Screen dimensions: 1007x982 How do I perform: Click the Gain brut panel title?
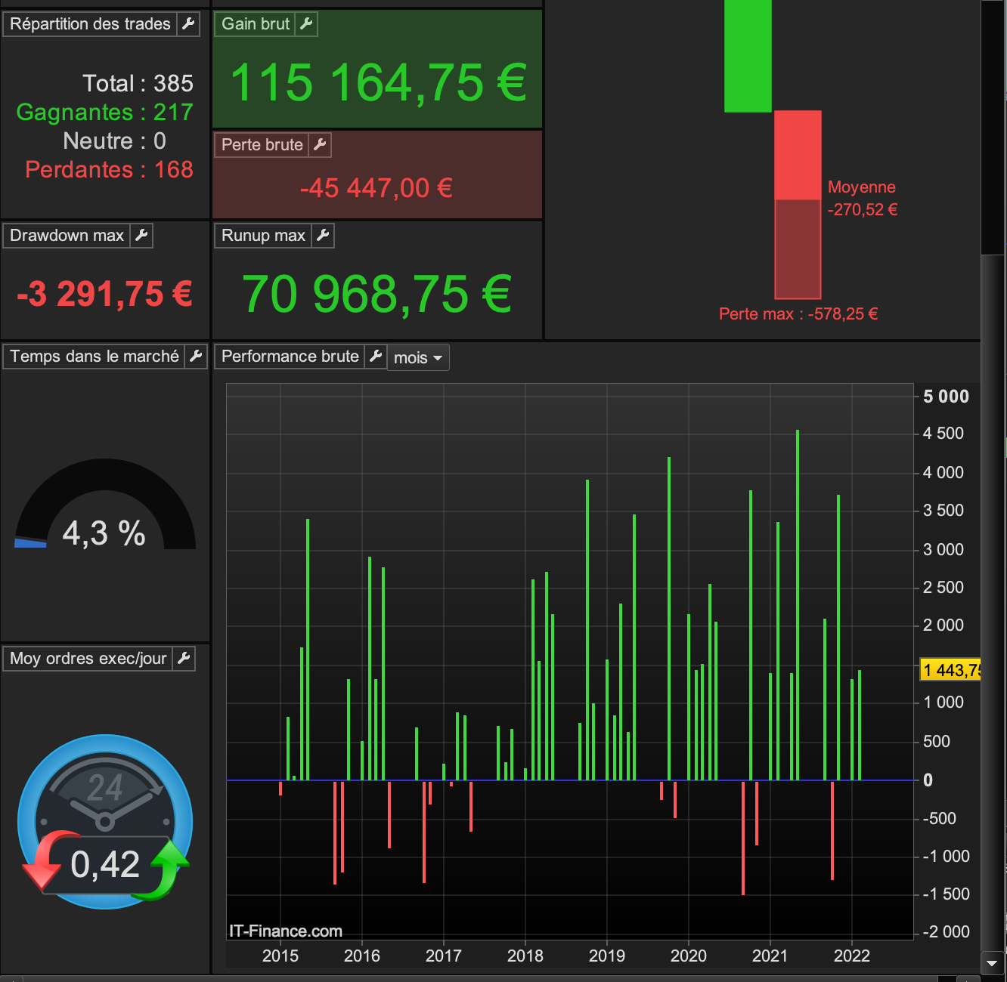click(x=256, y=24)
